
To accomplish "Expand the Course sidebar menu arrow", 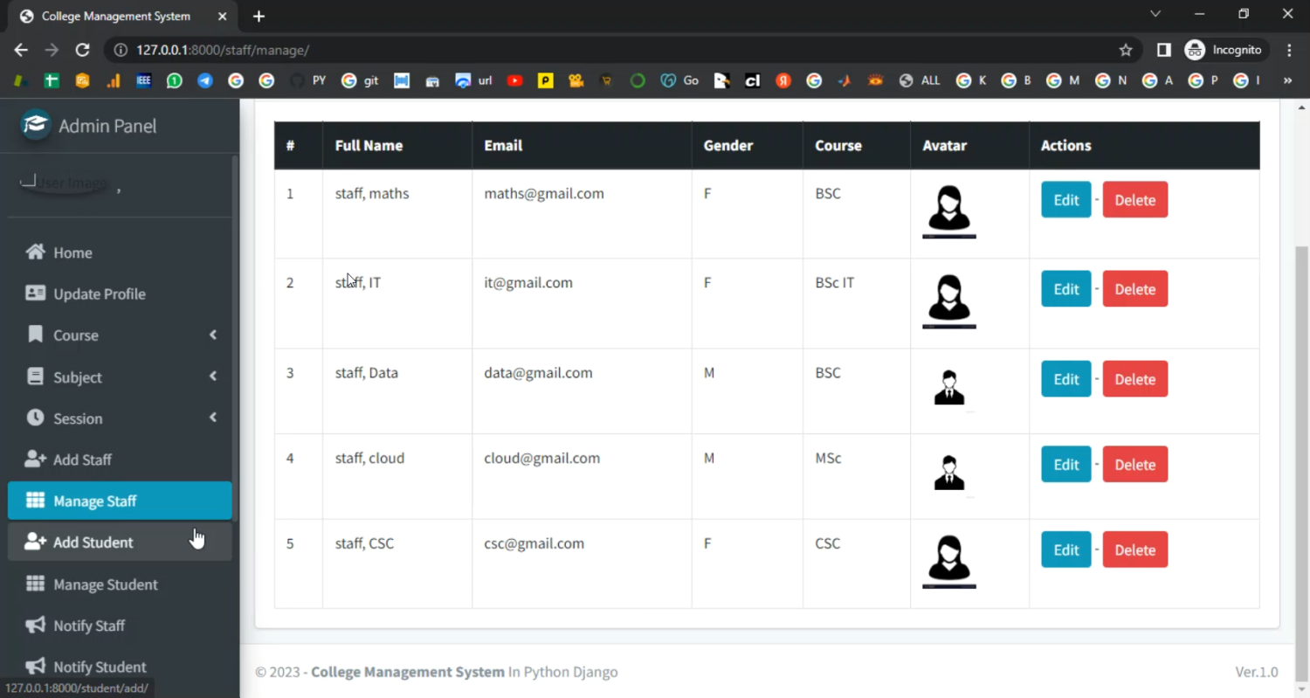I will coord(213,335).
